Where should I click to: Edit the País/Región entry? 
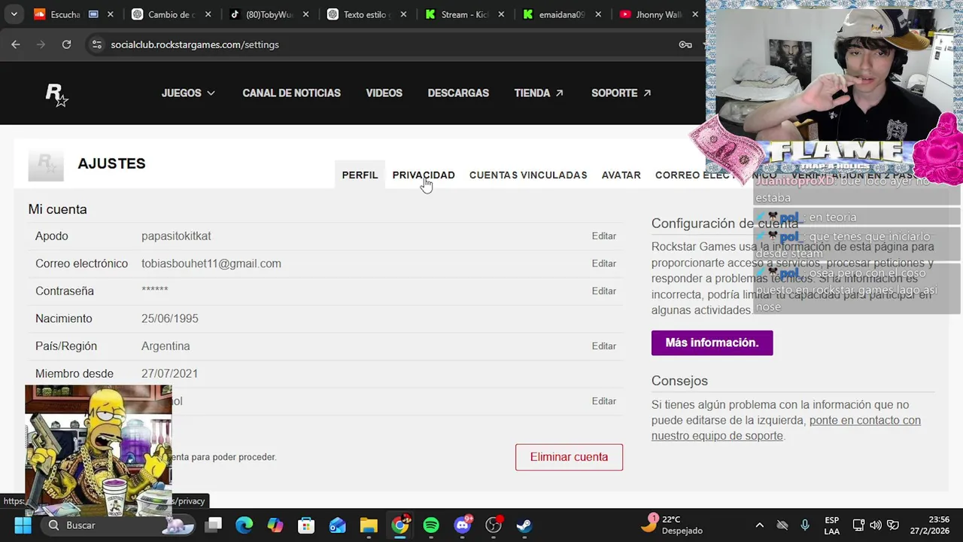click(603, 346)
